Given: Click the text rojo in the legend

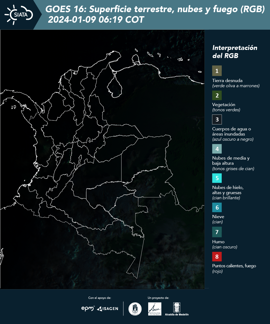Looking at the screenshot, I should point(217,271).
